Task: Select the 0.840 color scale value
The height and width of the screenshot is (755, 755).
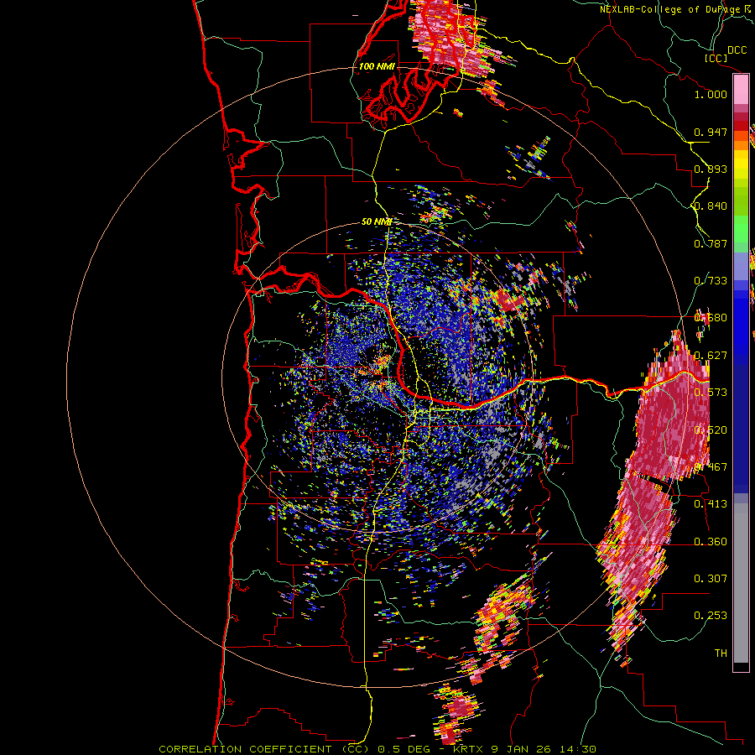Action: coord(711,206)
